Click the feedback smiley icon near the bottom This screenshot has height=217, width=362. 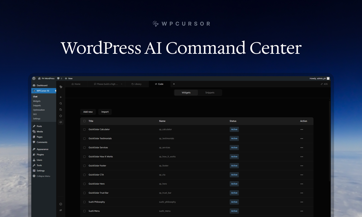(x=61, y=204)
